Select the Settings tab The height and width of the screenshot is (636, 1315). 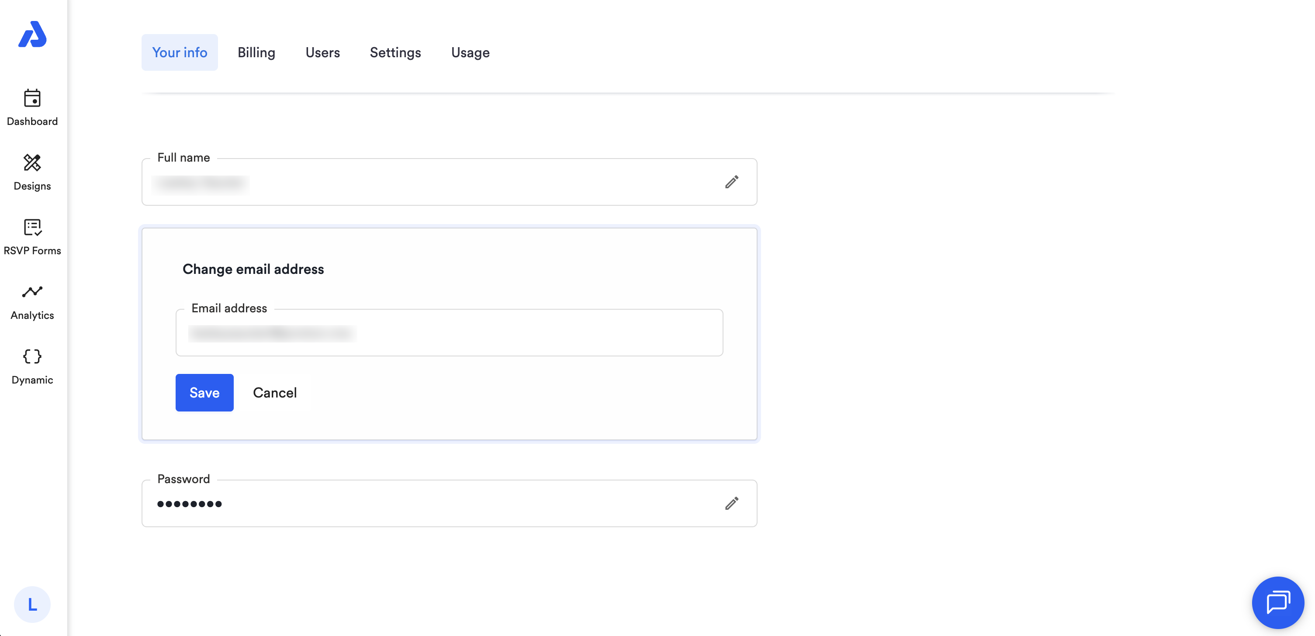[x=395, y=52]
